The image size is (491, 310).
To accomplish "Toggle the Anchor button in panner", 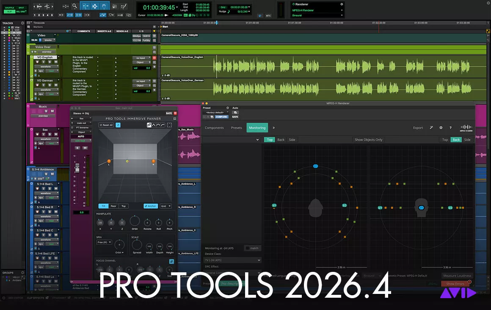I will point(151,206).
